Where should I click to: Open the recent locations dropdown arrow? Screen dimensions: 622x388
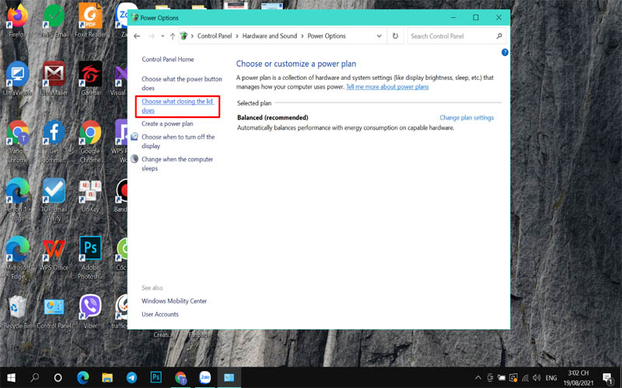click(x=162, y=36)
